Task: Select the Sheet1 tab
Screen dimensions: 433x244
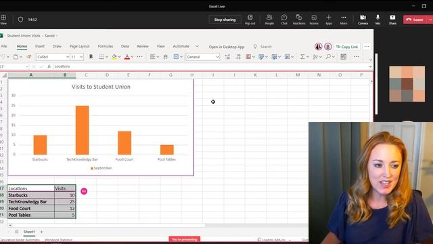Action: [29, 232]
